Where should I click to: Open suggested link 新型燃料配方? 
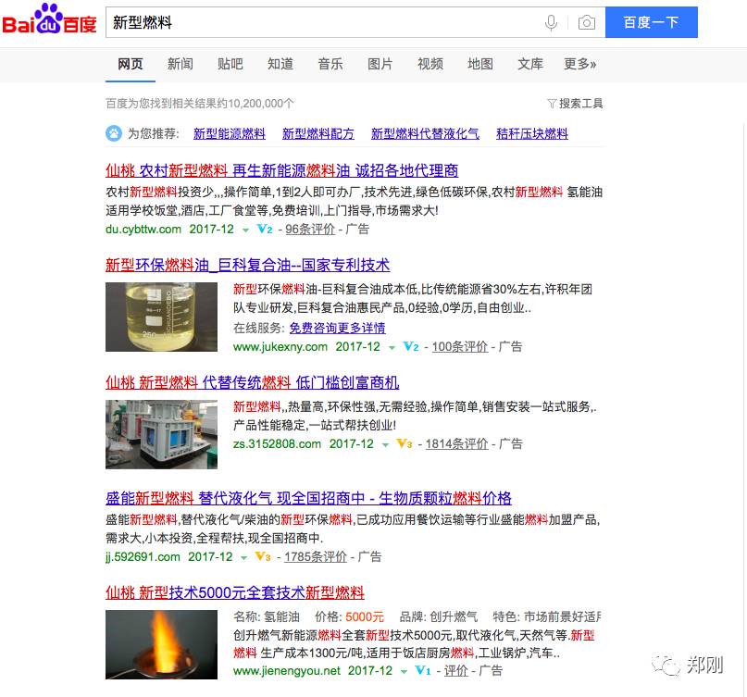pos(318,134)
